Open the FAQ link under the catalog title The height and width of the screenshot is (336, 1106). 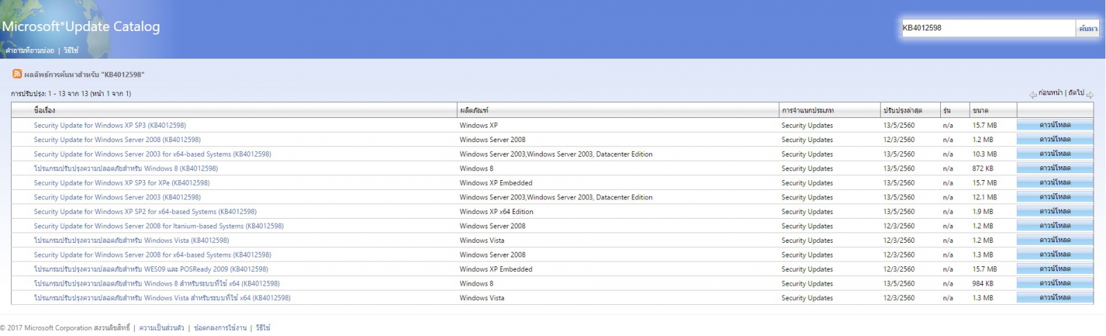[30, 50]
